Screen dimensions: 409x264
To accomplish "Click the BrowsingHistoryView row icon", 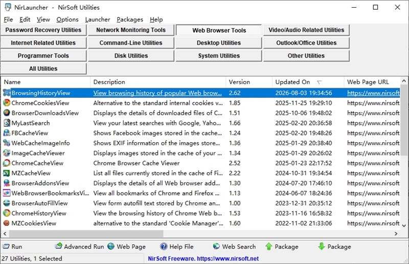I will coord(7,93).
